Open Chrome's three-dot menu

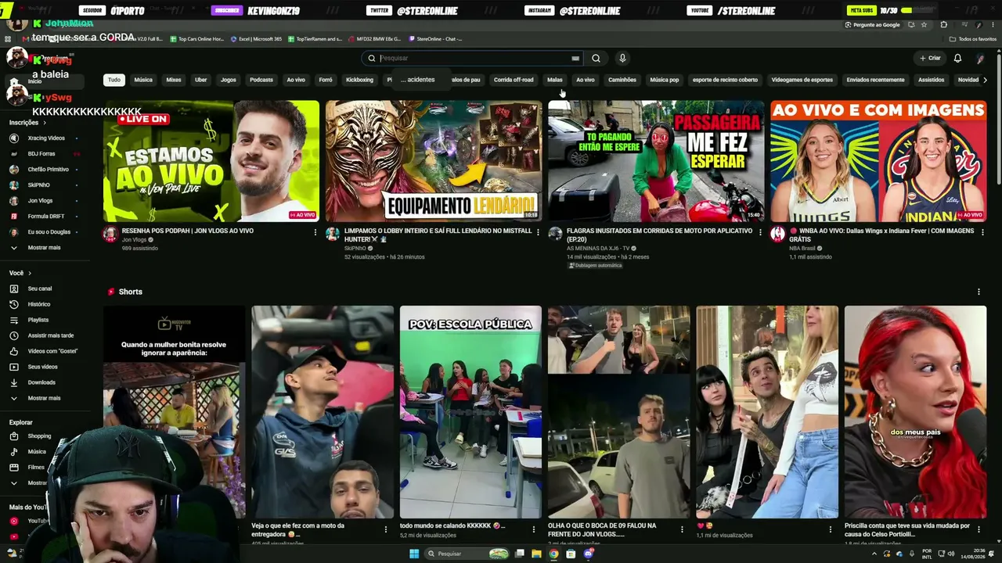coord(994,25)
